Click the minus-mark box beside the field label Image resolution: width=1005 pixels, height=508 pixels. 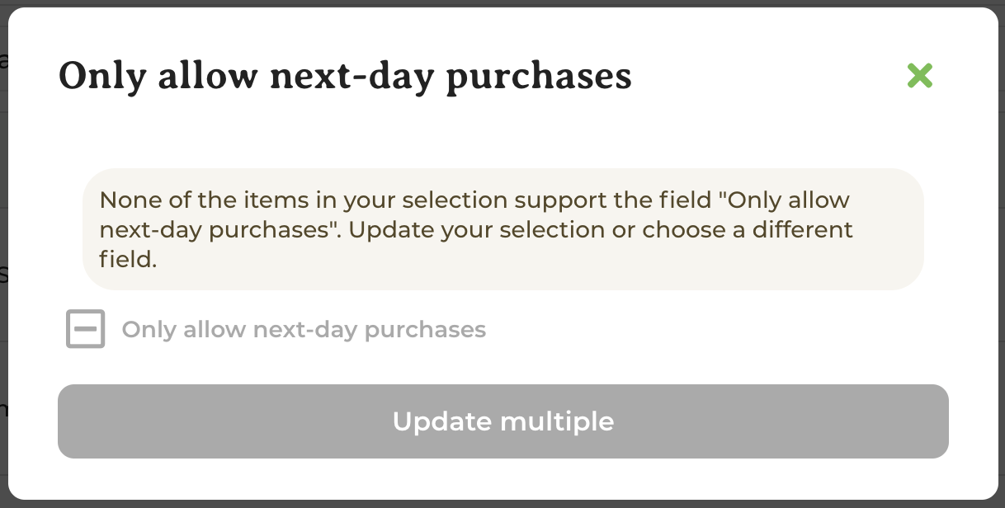click(x=86, y=329)
